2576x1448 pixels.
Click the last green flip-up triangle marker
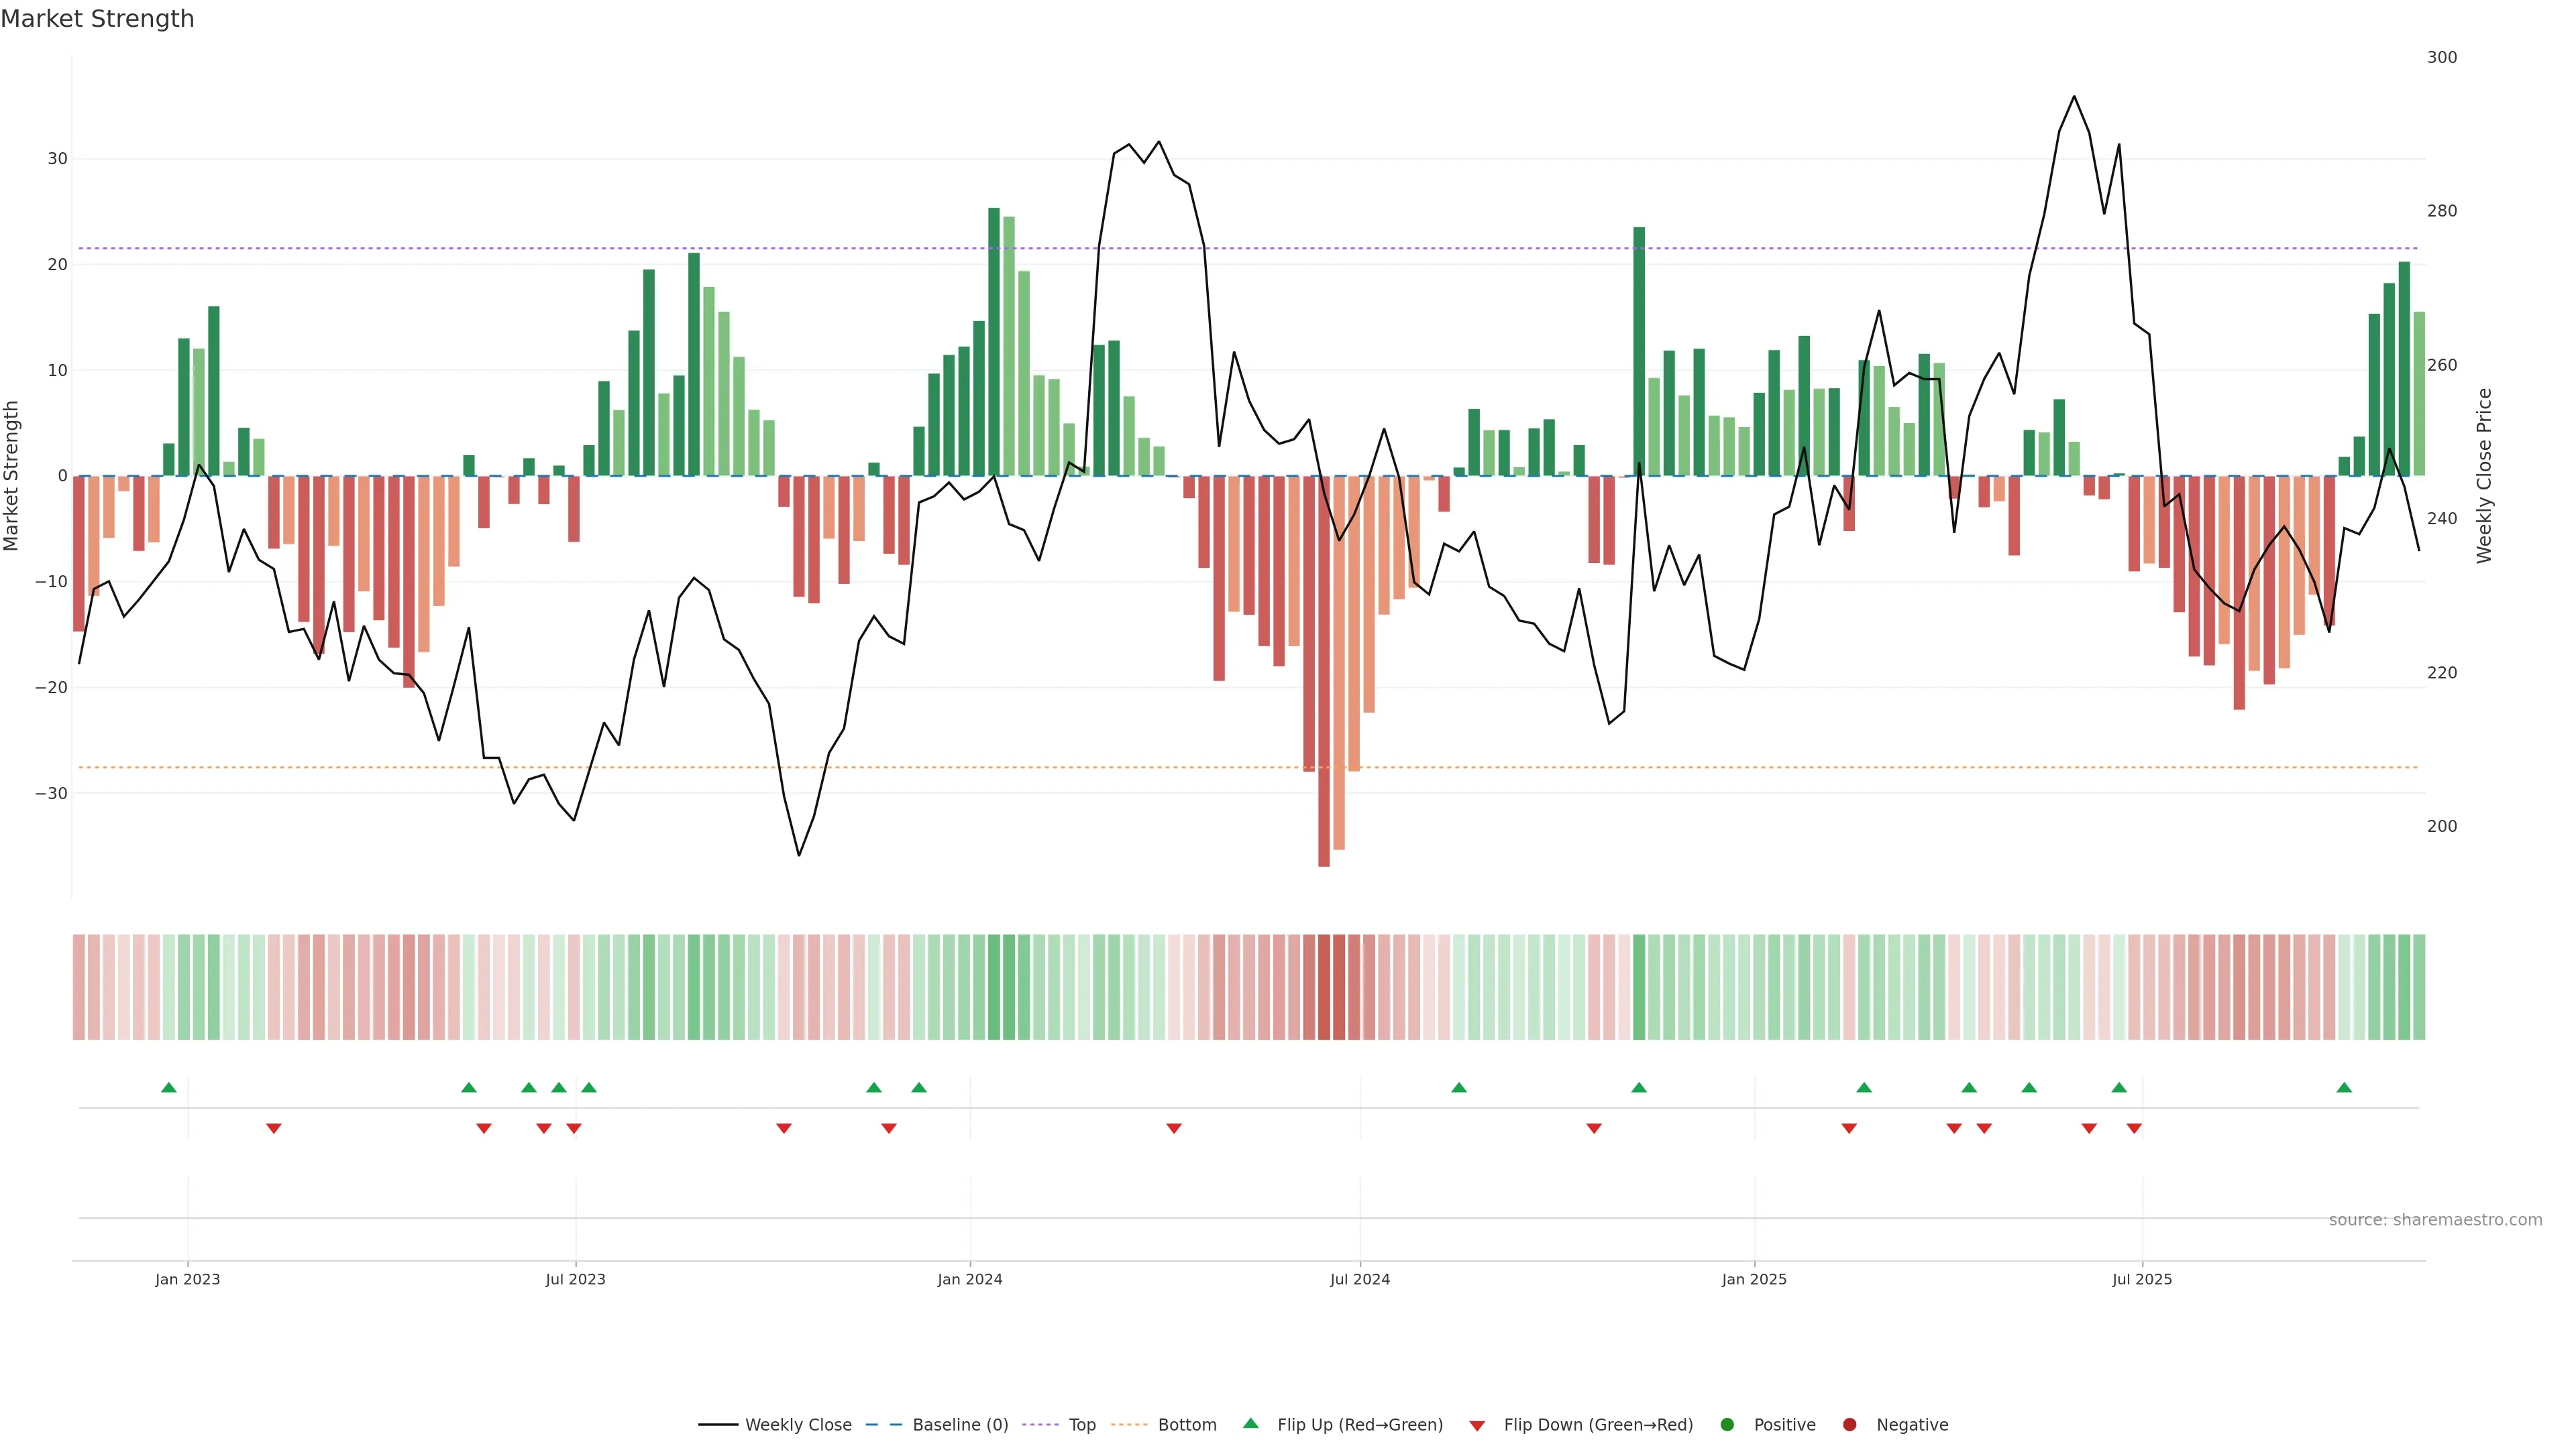(2344, 1087)
